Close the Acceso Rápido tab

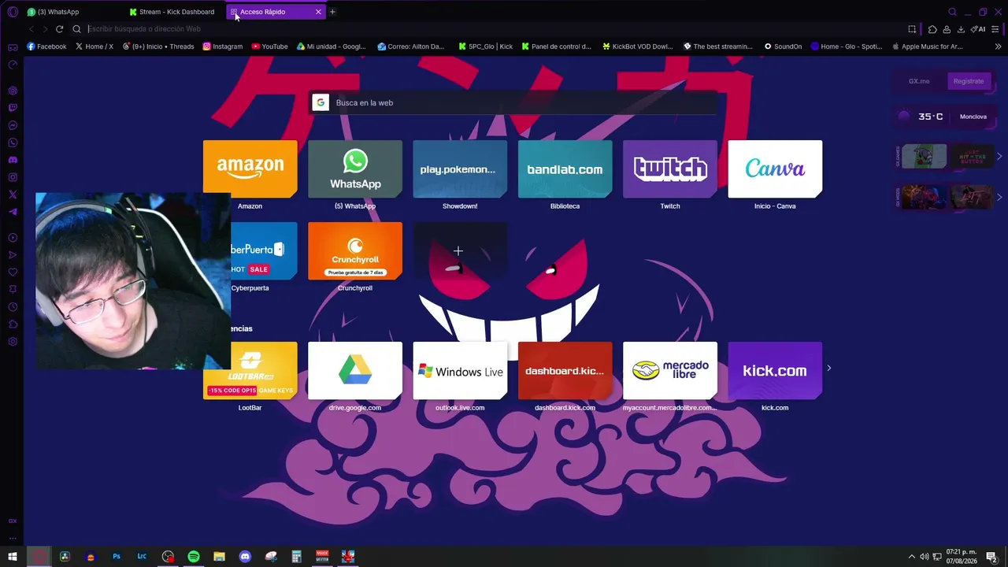click(318, 12)
